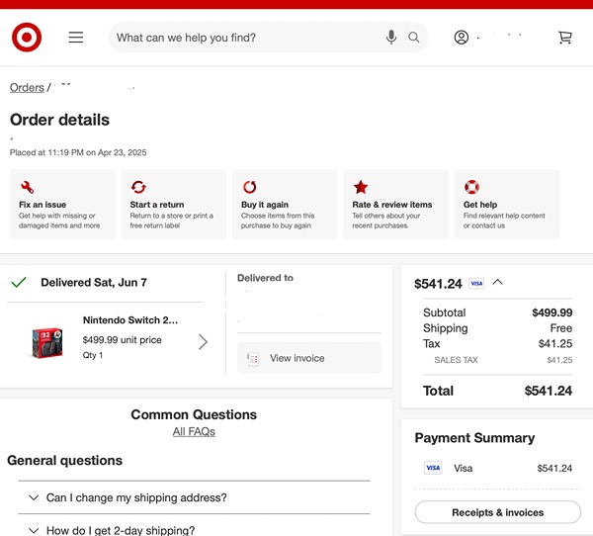
Task: Open the 'Fix an issue' card title
Action: click(42, 205)
